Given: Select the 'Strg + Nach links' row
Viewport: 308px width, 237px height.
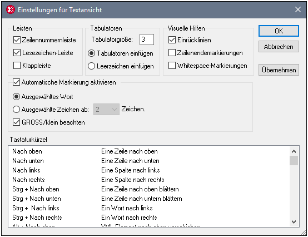Looking at the screenshot, I should [149, 208].
